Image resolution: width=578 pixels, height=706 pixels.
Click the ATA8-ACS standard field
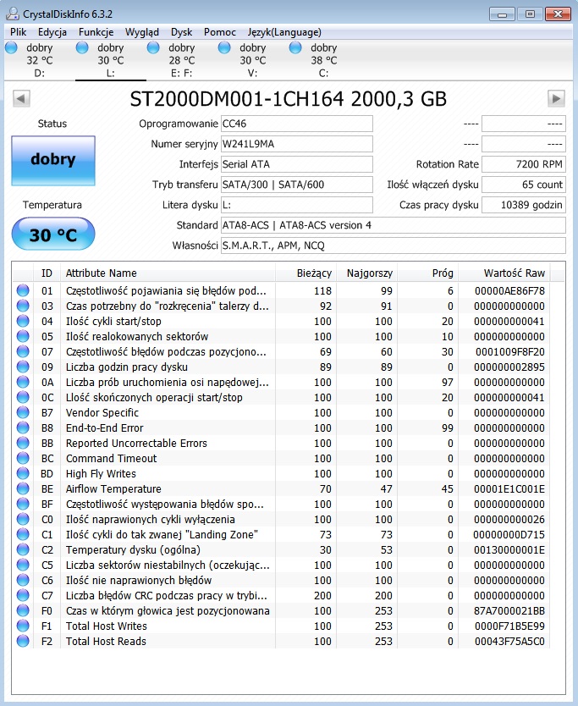[x=393, y=225]
